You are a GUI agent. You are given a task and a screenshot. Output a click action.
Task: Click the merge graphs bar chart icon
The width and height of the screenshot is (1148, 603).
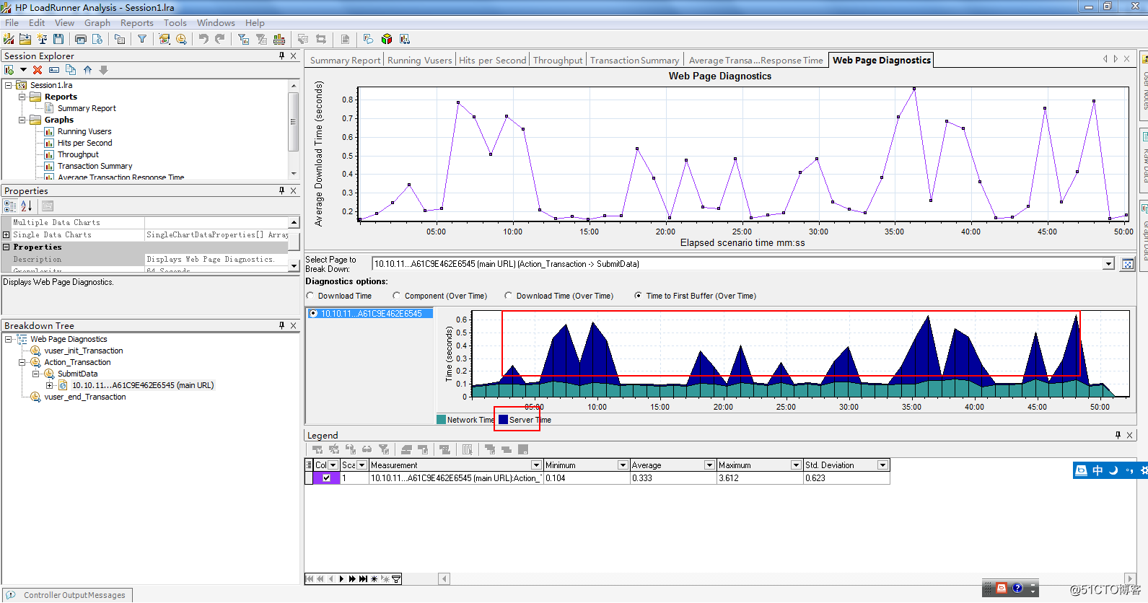click(279, 39)
